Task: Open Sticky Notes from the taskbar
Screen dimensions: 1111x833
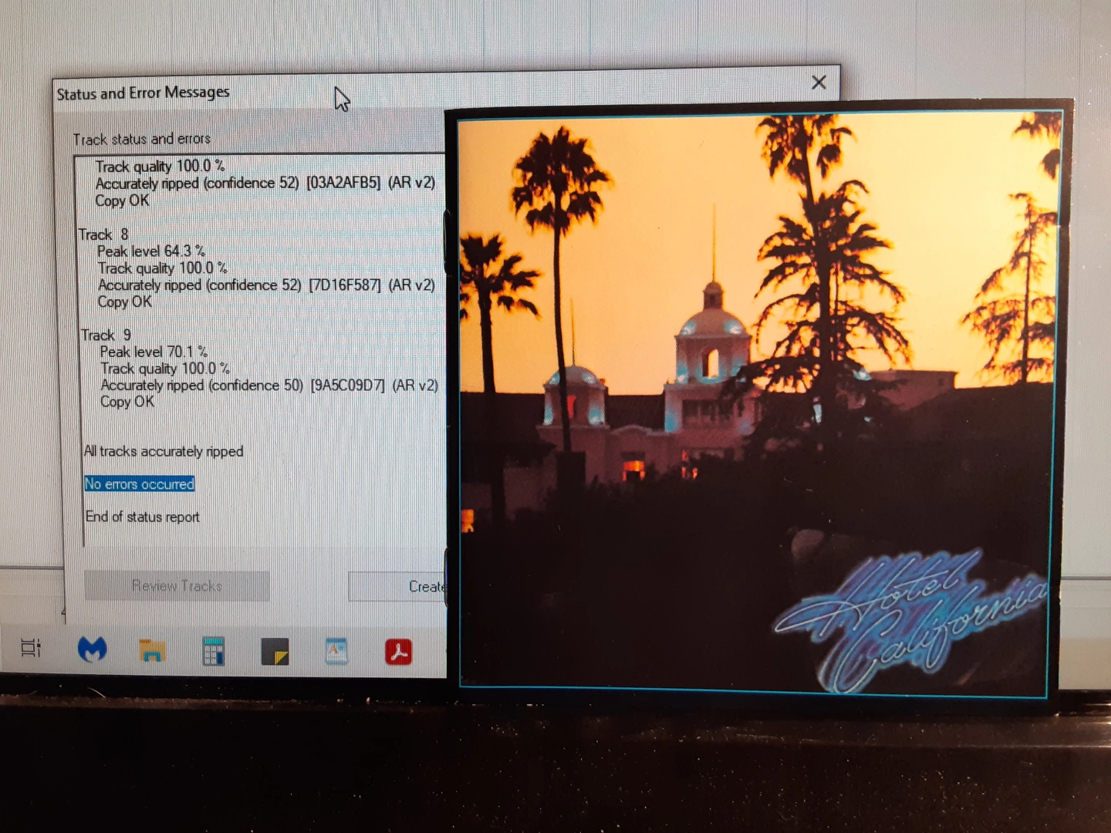Action: pos(275,652)
